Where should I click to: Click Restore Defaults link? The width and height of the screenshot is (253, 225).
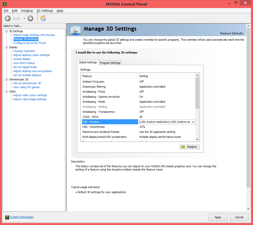click(232, 33)
